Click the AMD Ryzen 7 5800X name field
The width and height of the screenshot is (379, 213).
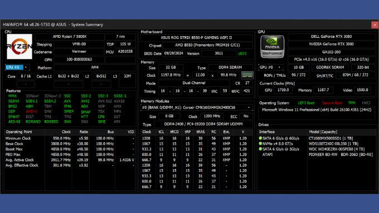[70, 37]
